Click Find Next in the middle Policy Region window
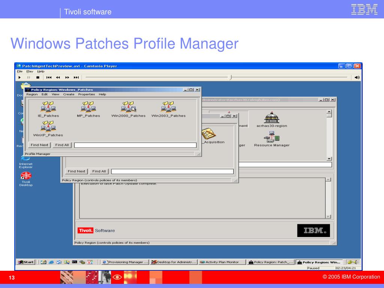Viewport: 384px width, 288px height. (76, 171)
